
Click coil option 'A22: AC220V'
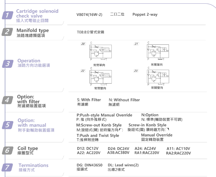point(89,153)
